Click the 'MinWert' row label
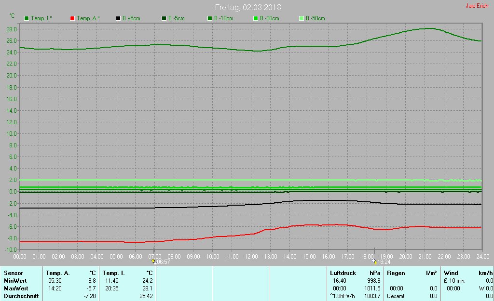Screen dimensions: 494x301 point(15,281)
